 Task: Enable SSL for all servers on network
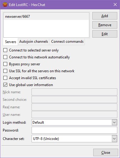click(x=5, y=71)
